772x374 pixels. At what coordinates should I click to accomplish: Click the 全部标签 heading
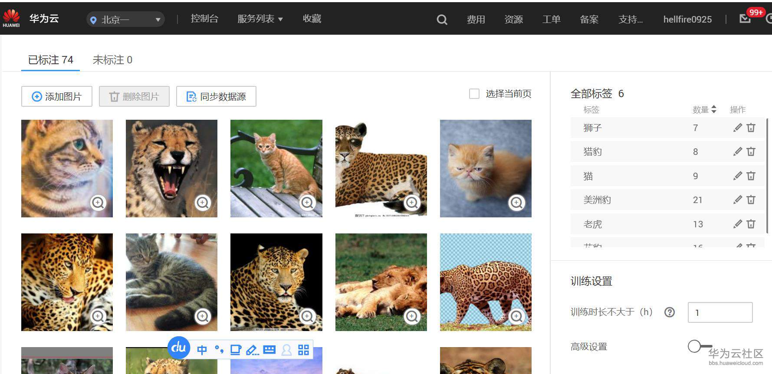pos(591,94)
